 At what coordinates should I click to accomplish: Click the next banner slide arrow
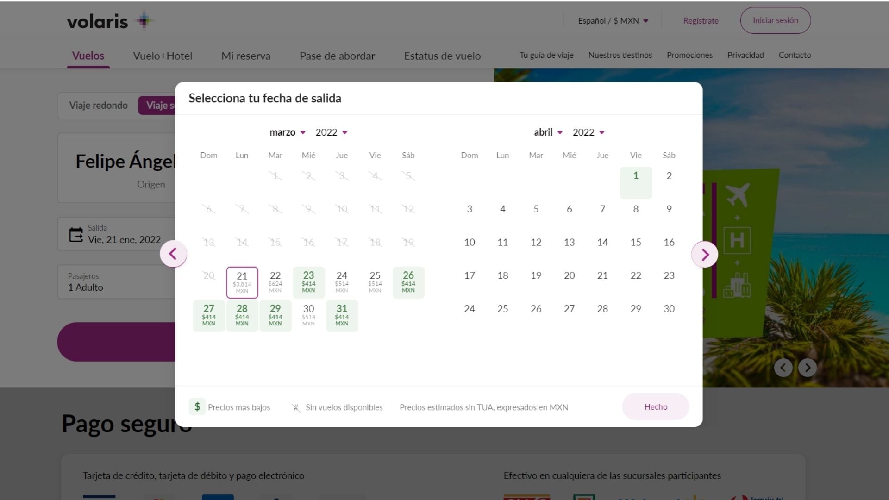[x=808, y=368]
